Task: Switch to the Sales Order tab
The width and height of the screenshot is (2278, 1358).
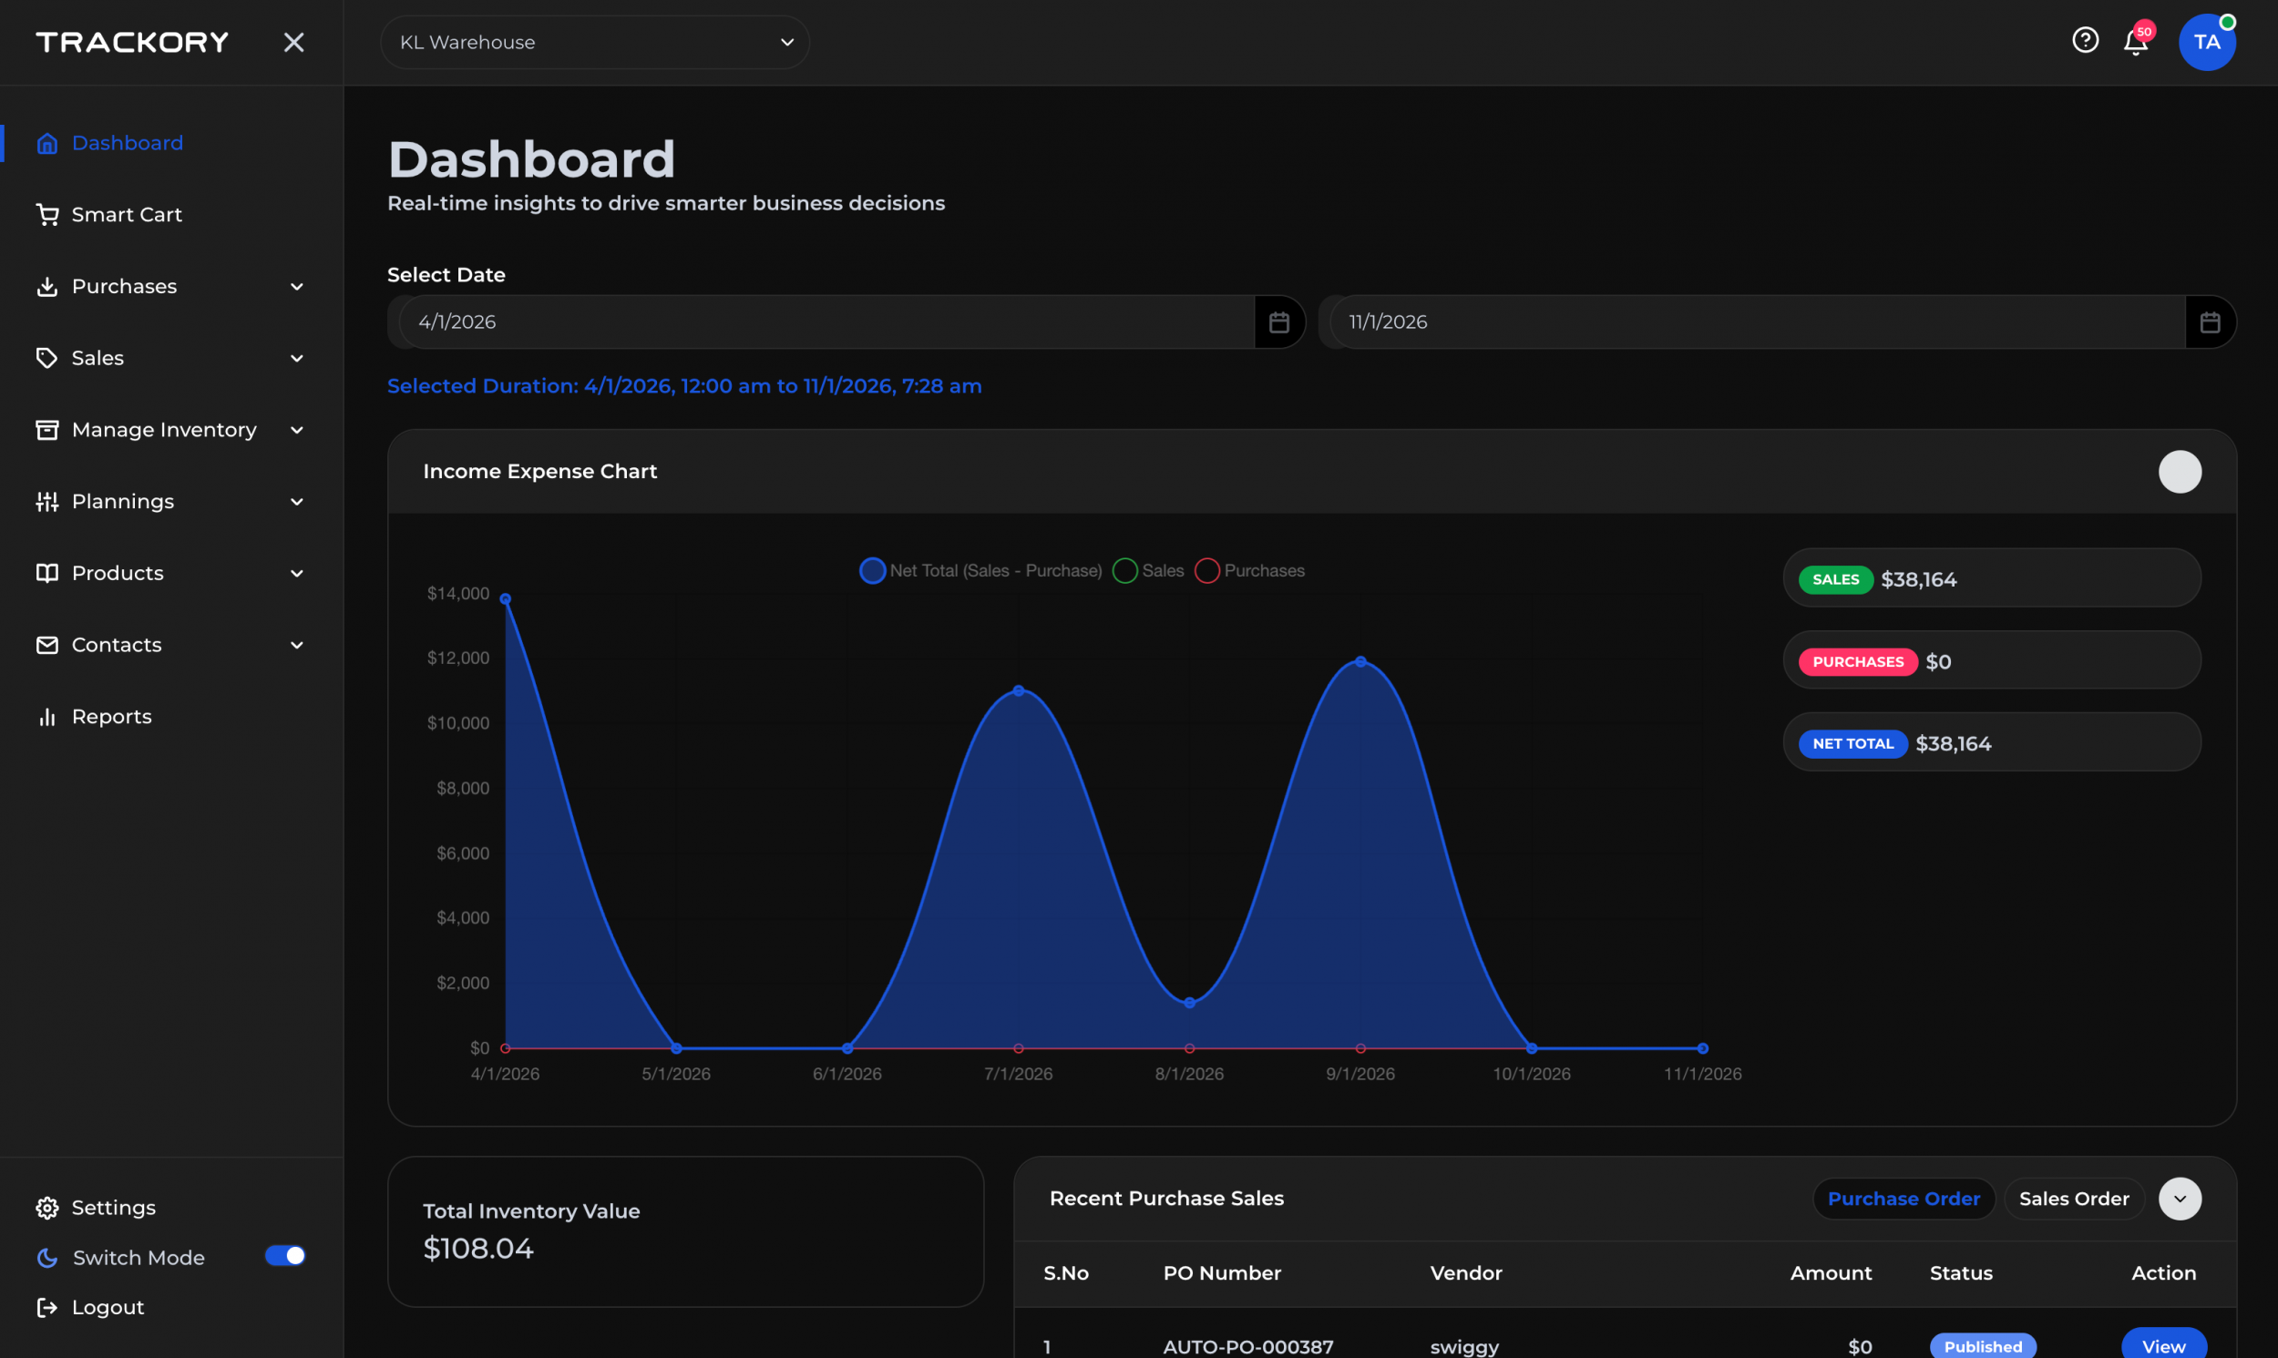Action: 2073,1198
